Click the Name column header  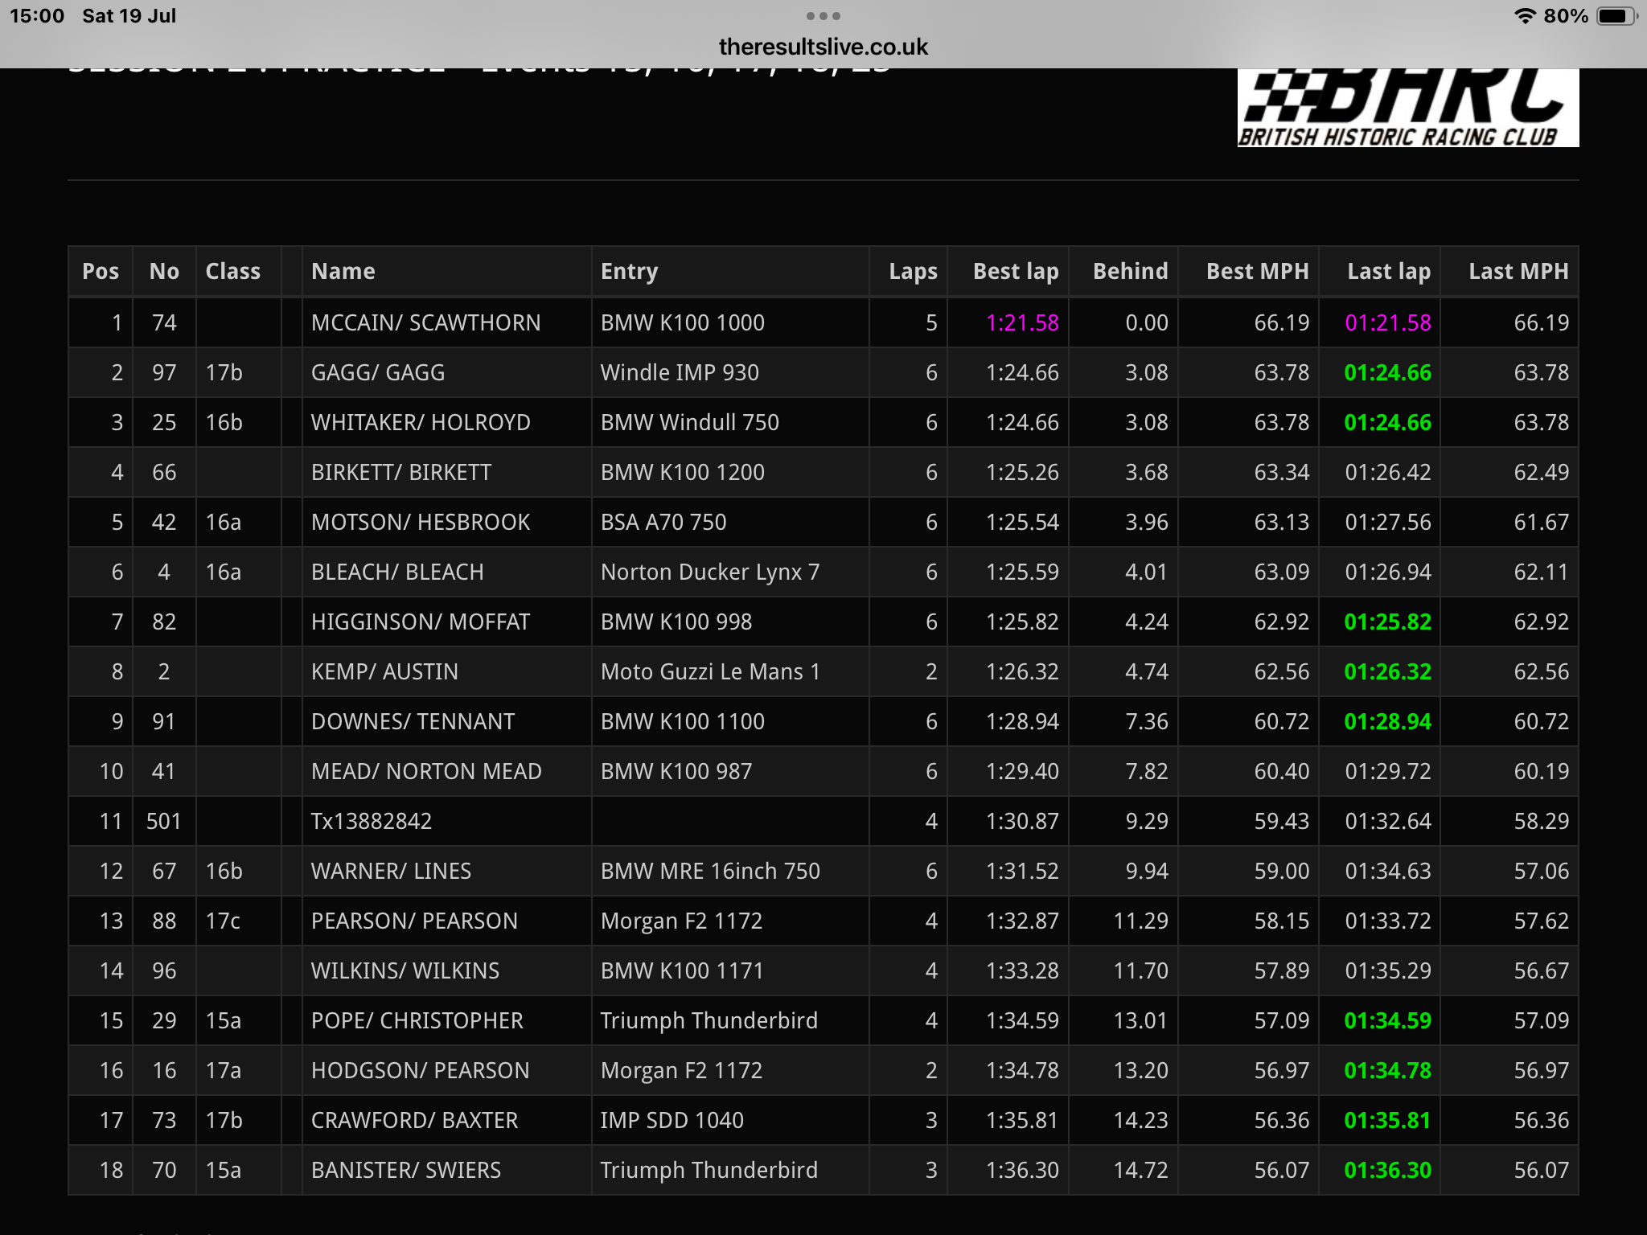click(x=446, y=272)
